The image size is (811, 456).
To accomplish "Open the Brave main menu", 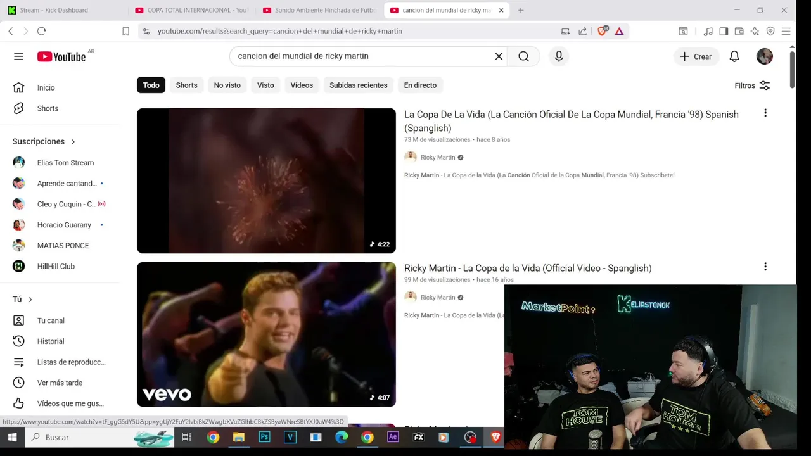I will click(x=786, y=31).
